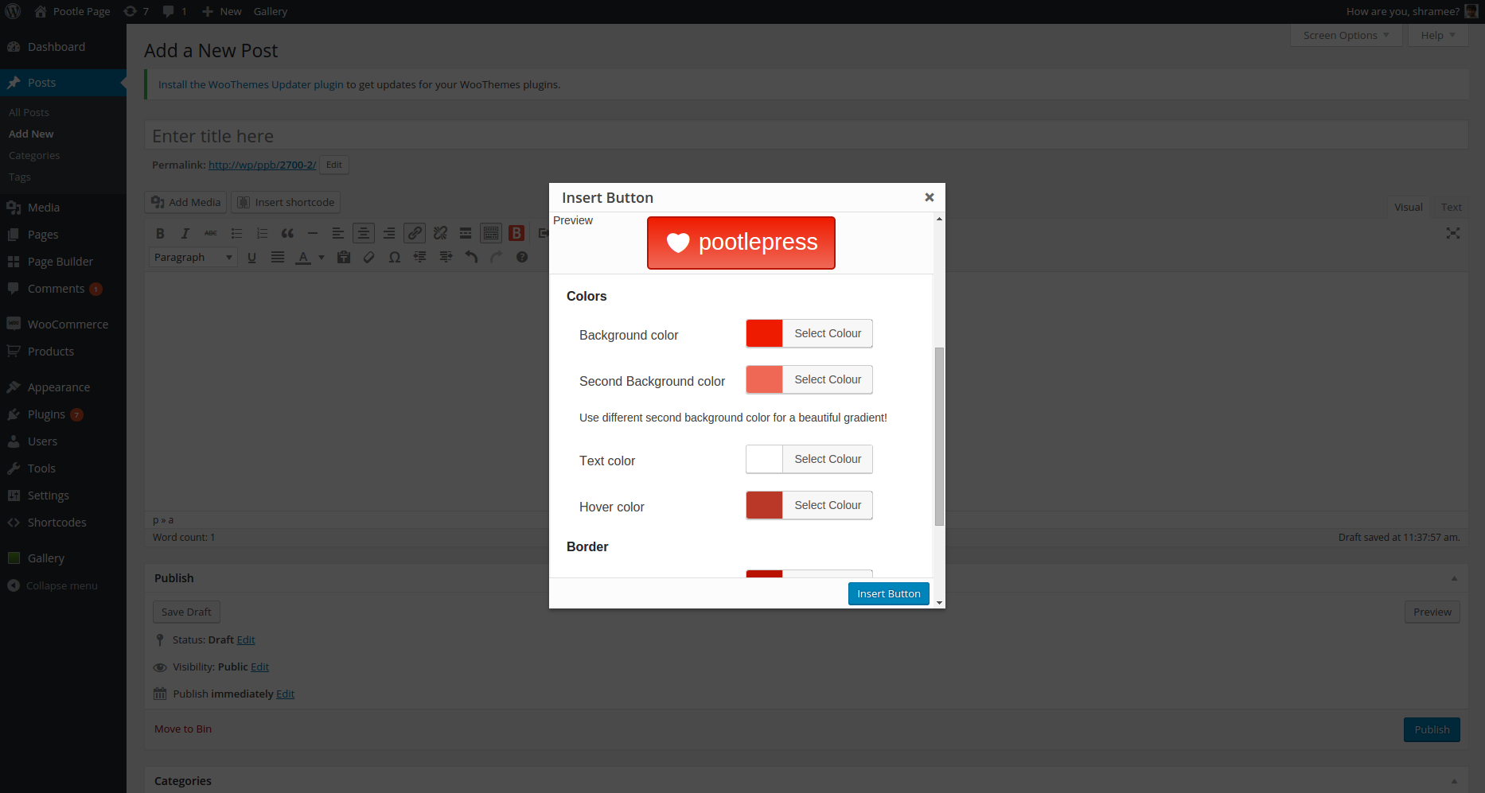The image size is (1485, 793).
Task: Collapse the Categories panel with its arrow
Action: [x=1454, y=781]
